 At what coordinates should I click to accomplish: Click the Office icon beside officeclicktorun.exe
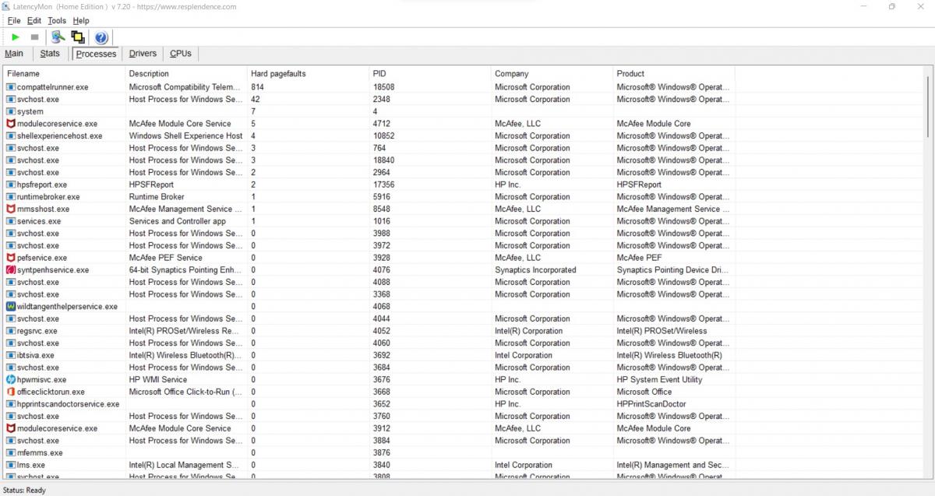[11, 392]
